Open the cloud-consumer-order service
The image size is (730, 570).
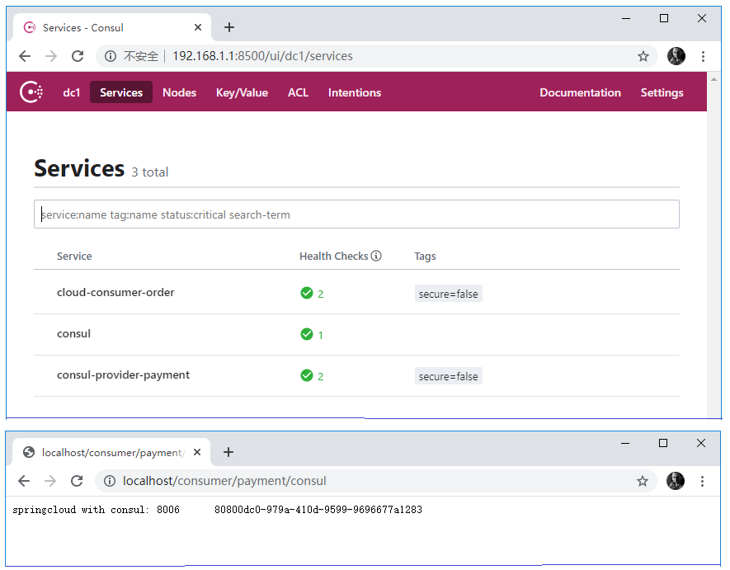coord(115,293)
